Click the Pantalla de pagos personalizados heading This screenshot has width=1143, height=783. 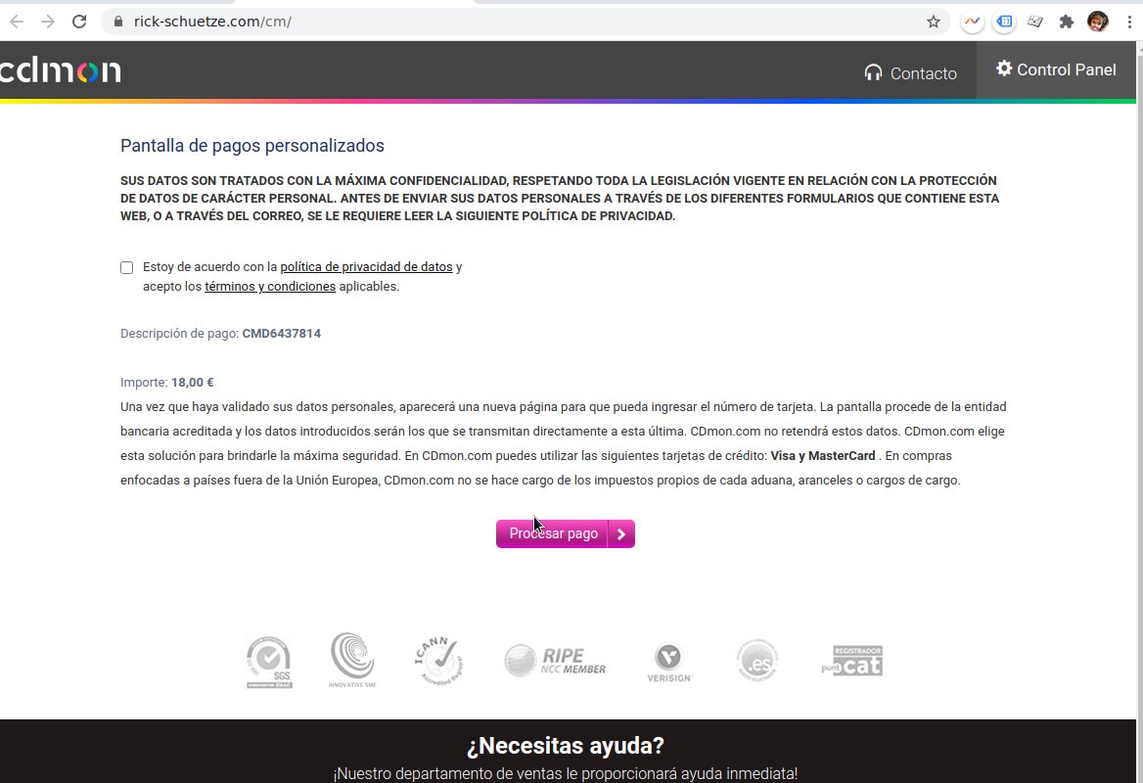[x=252, y=145]
